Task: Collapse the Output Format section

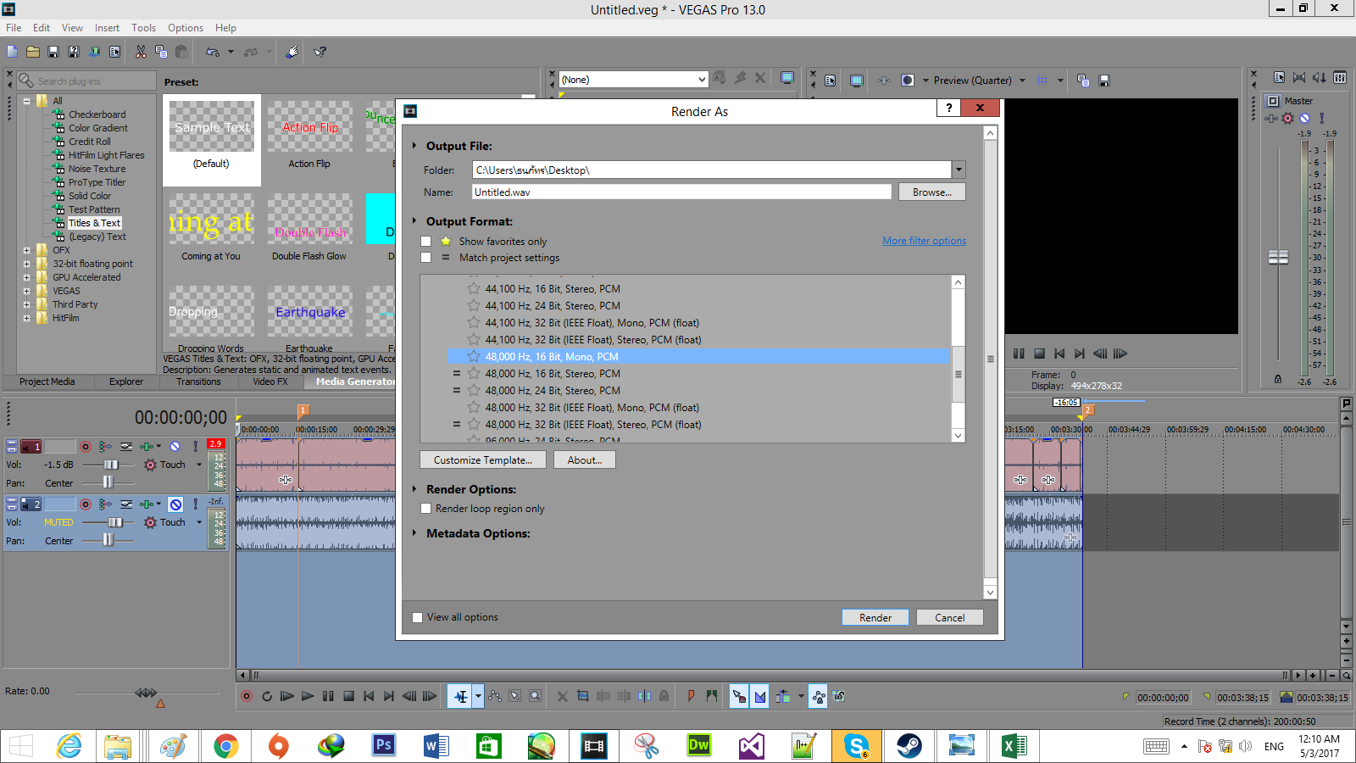Action: (414, 221)
